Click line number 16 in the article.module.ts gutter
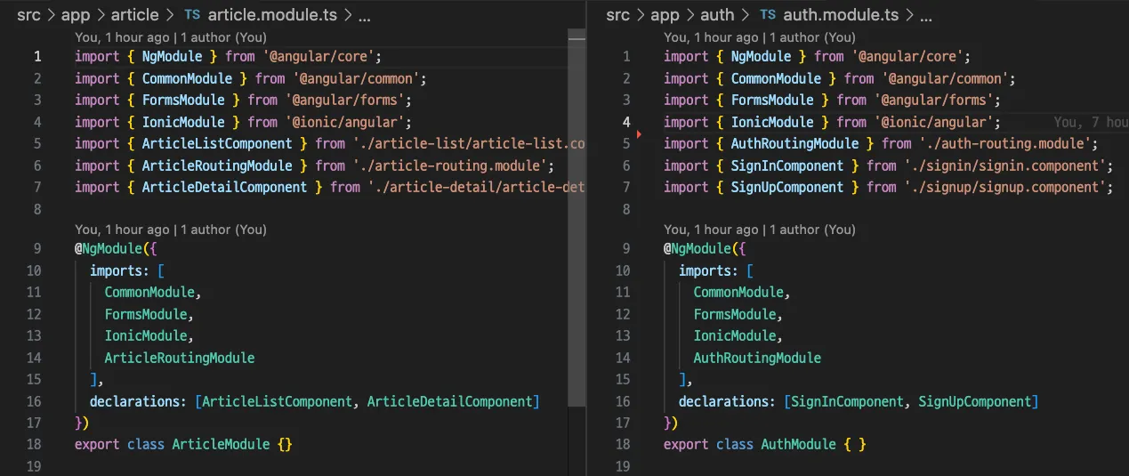1129x476 pixels. (35, 401)
